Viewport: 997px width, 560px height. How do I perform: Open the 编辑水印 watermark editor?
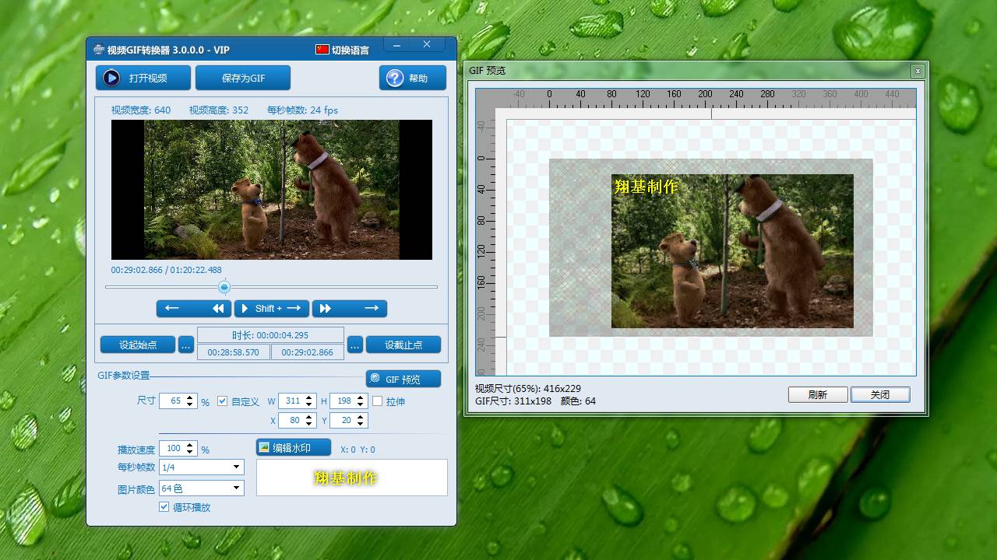coord(293,447)
